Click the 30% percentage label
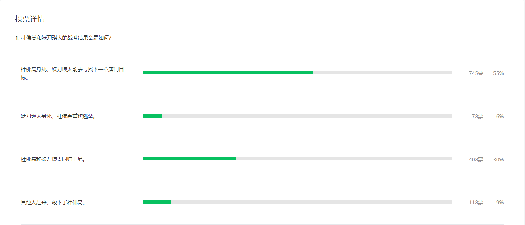 pos(498,159)
